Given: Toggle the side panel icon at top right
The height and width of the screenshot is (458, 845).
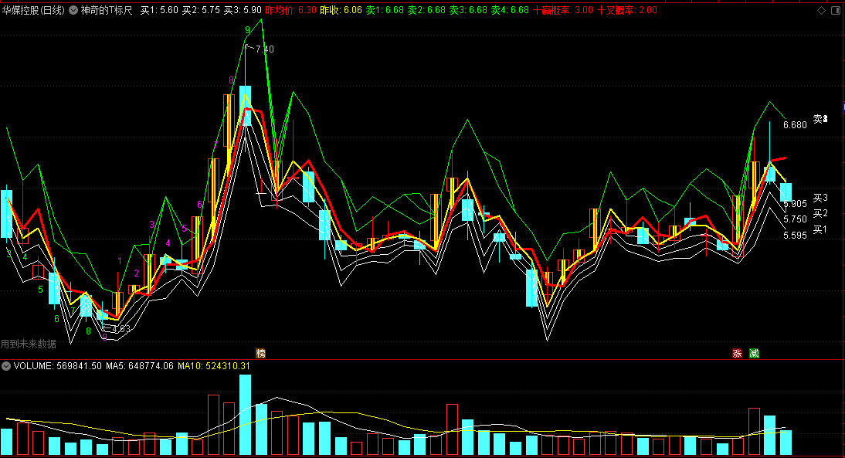Looking at the screenshot, I should click(836, 10).
